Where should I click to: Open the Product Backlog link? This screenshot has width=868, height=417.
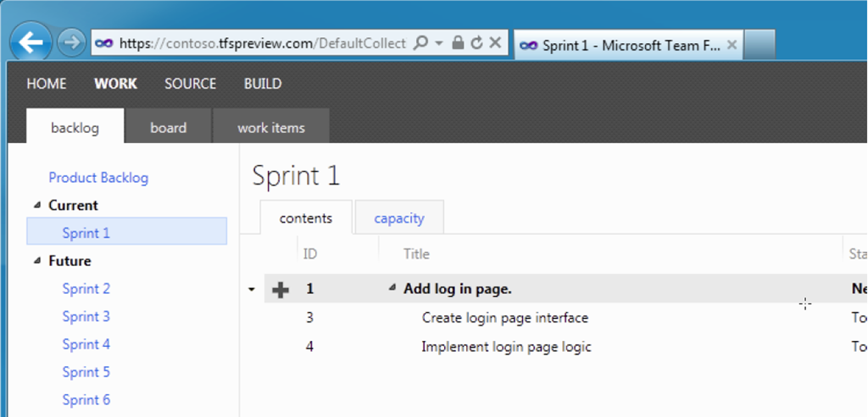tap(98, 178)
